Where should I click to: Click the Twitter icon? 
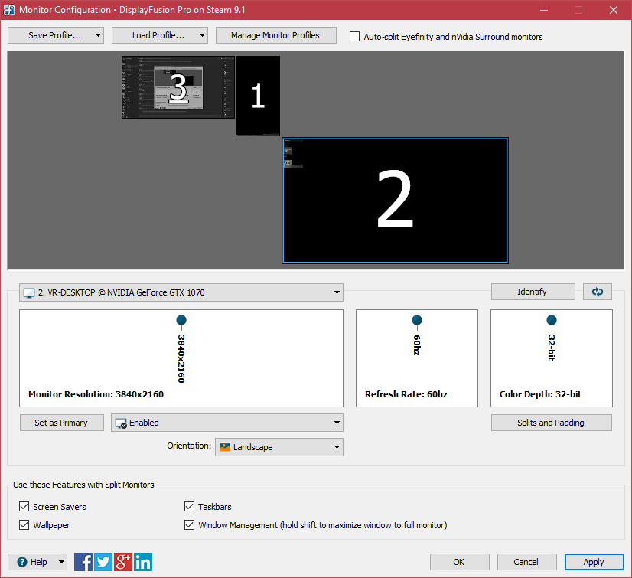103,562
